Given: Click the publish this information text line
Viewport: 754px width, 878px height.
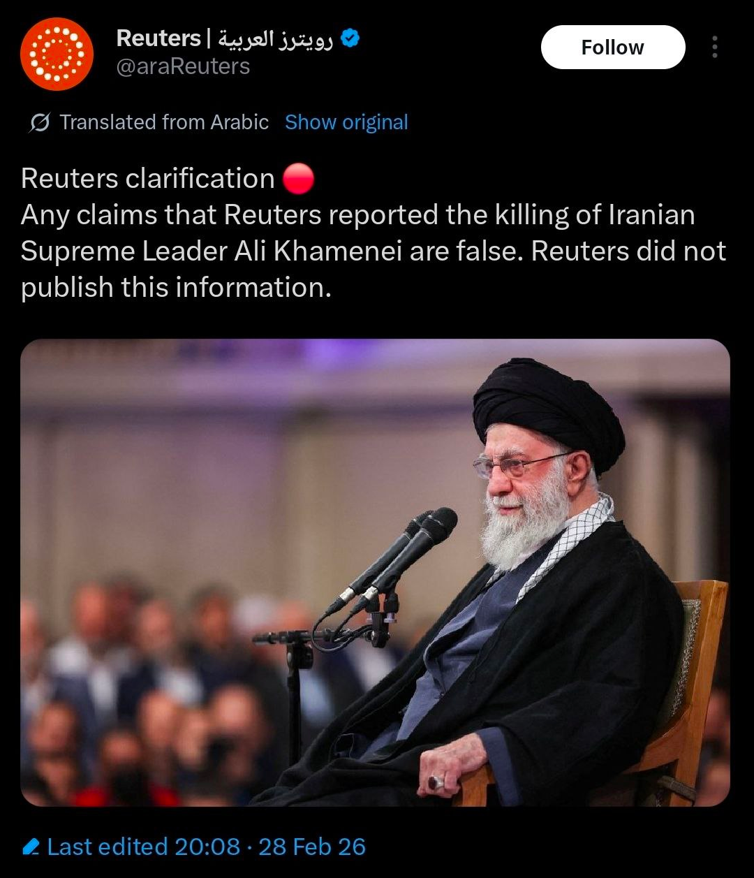Looking at the screenshot, I should point(176,288).
